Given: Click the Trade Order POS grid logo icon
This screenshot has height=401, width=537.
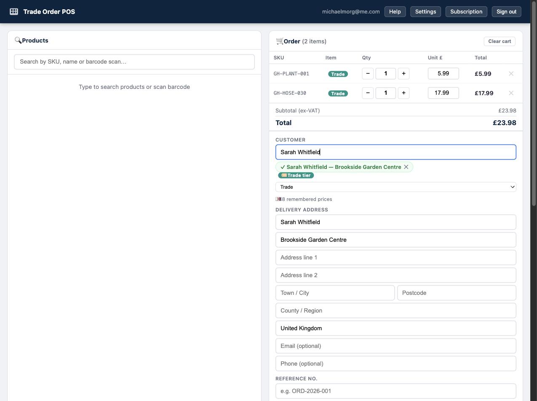Looking at the screenshot, I should coord(14,11).
